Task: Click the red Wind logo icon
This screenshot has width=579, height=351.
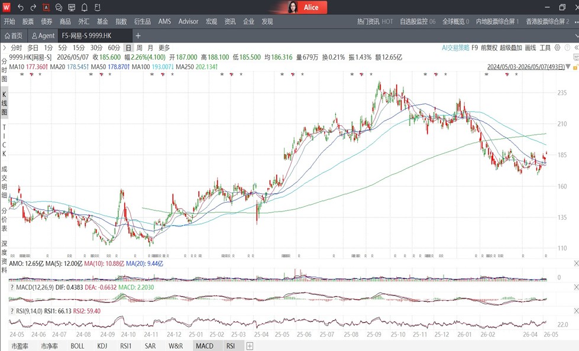Action: click(x=7, y=7)
